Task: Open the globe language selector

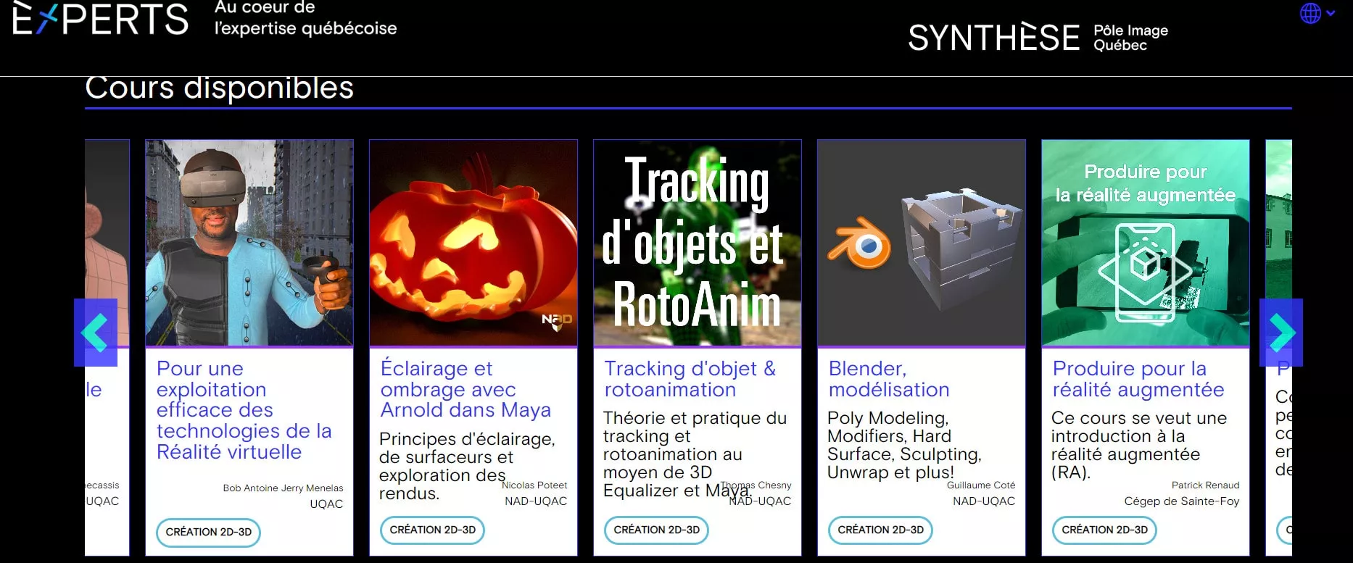Action: click(x=1317, y=13)
